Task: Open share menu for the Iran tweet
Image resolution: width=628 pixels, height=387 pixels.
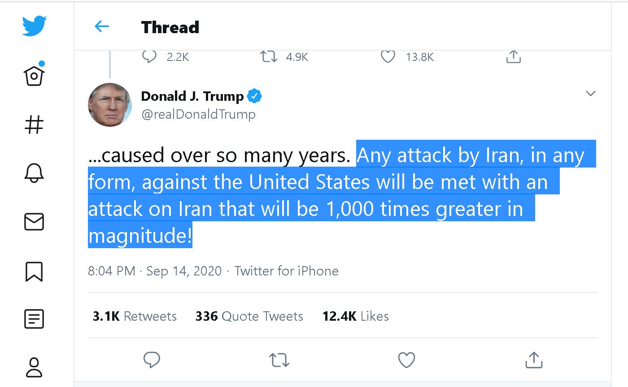Action: 533,360
